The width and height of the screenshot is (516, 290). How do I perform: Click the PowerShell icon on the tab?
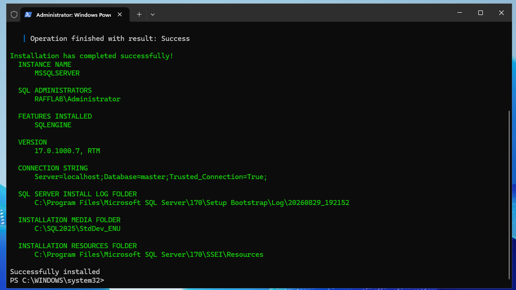pos(28,15)
